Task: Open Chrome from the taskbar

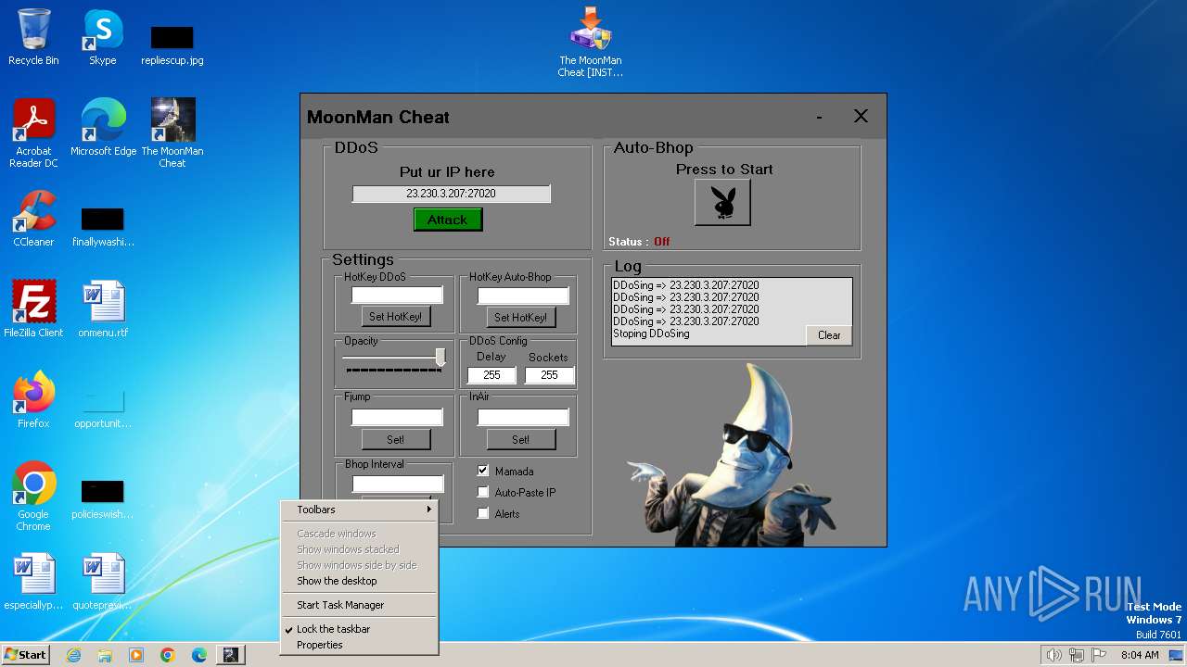Action: point(168,655)
